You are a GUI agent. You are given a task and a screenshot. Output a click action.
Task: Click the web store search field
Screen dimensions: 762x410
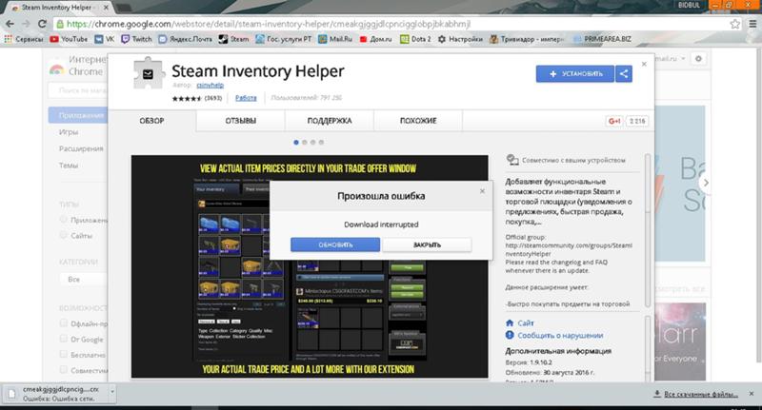[x=78, y=90]
